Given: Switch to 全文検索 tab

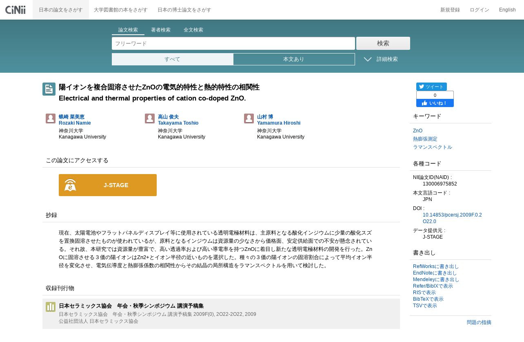Looking at the screenshot, I should 193,30.
